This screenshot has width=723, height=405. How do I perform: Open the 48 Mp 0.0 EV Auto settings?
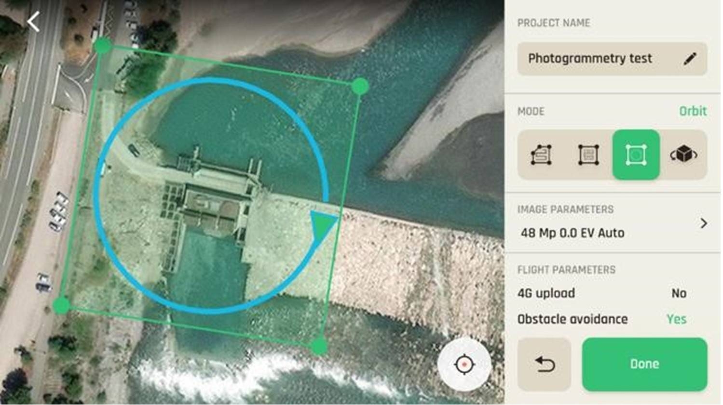572,233
